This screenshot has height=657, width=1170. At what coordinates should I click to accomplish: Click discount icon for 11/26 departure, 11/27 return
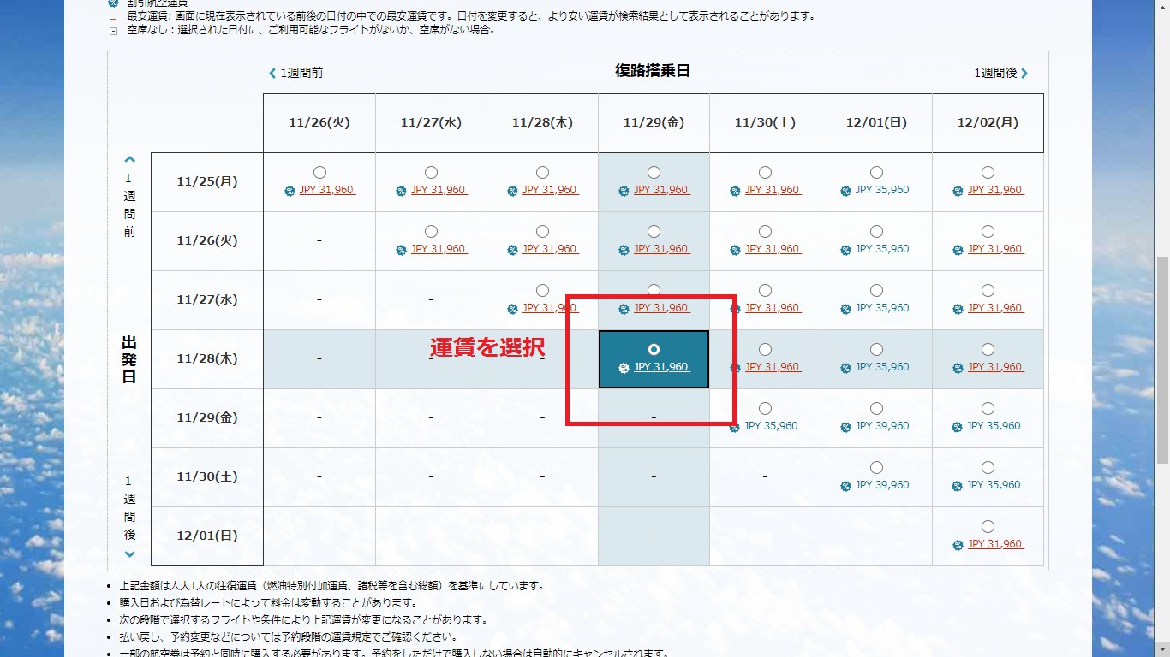[x=402, y=251]
